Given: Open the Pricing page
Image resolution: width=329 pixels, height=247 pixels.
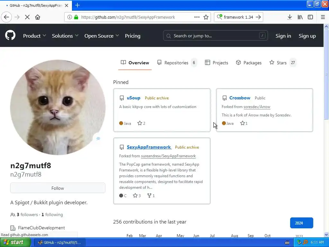Looking at the screenshot, I should 133,36.
